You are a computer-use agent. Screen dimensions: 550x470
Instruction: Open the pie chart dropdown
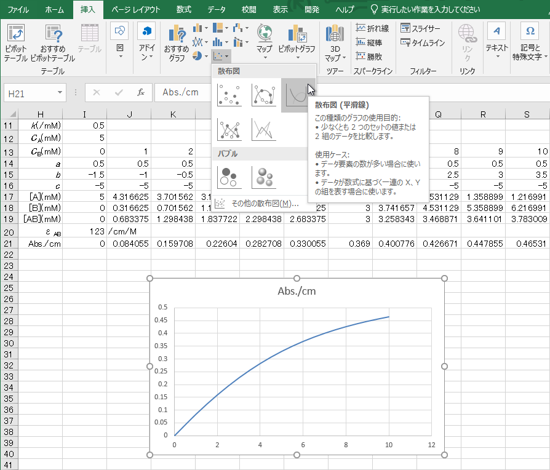point(201,56)
